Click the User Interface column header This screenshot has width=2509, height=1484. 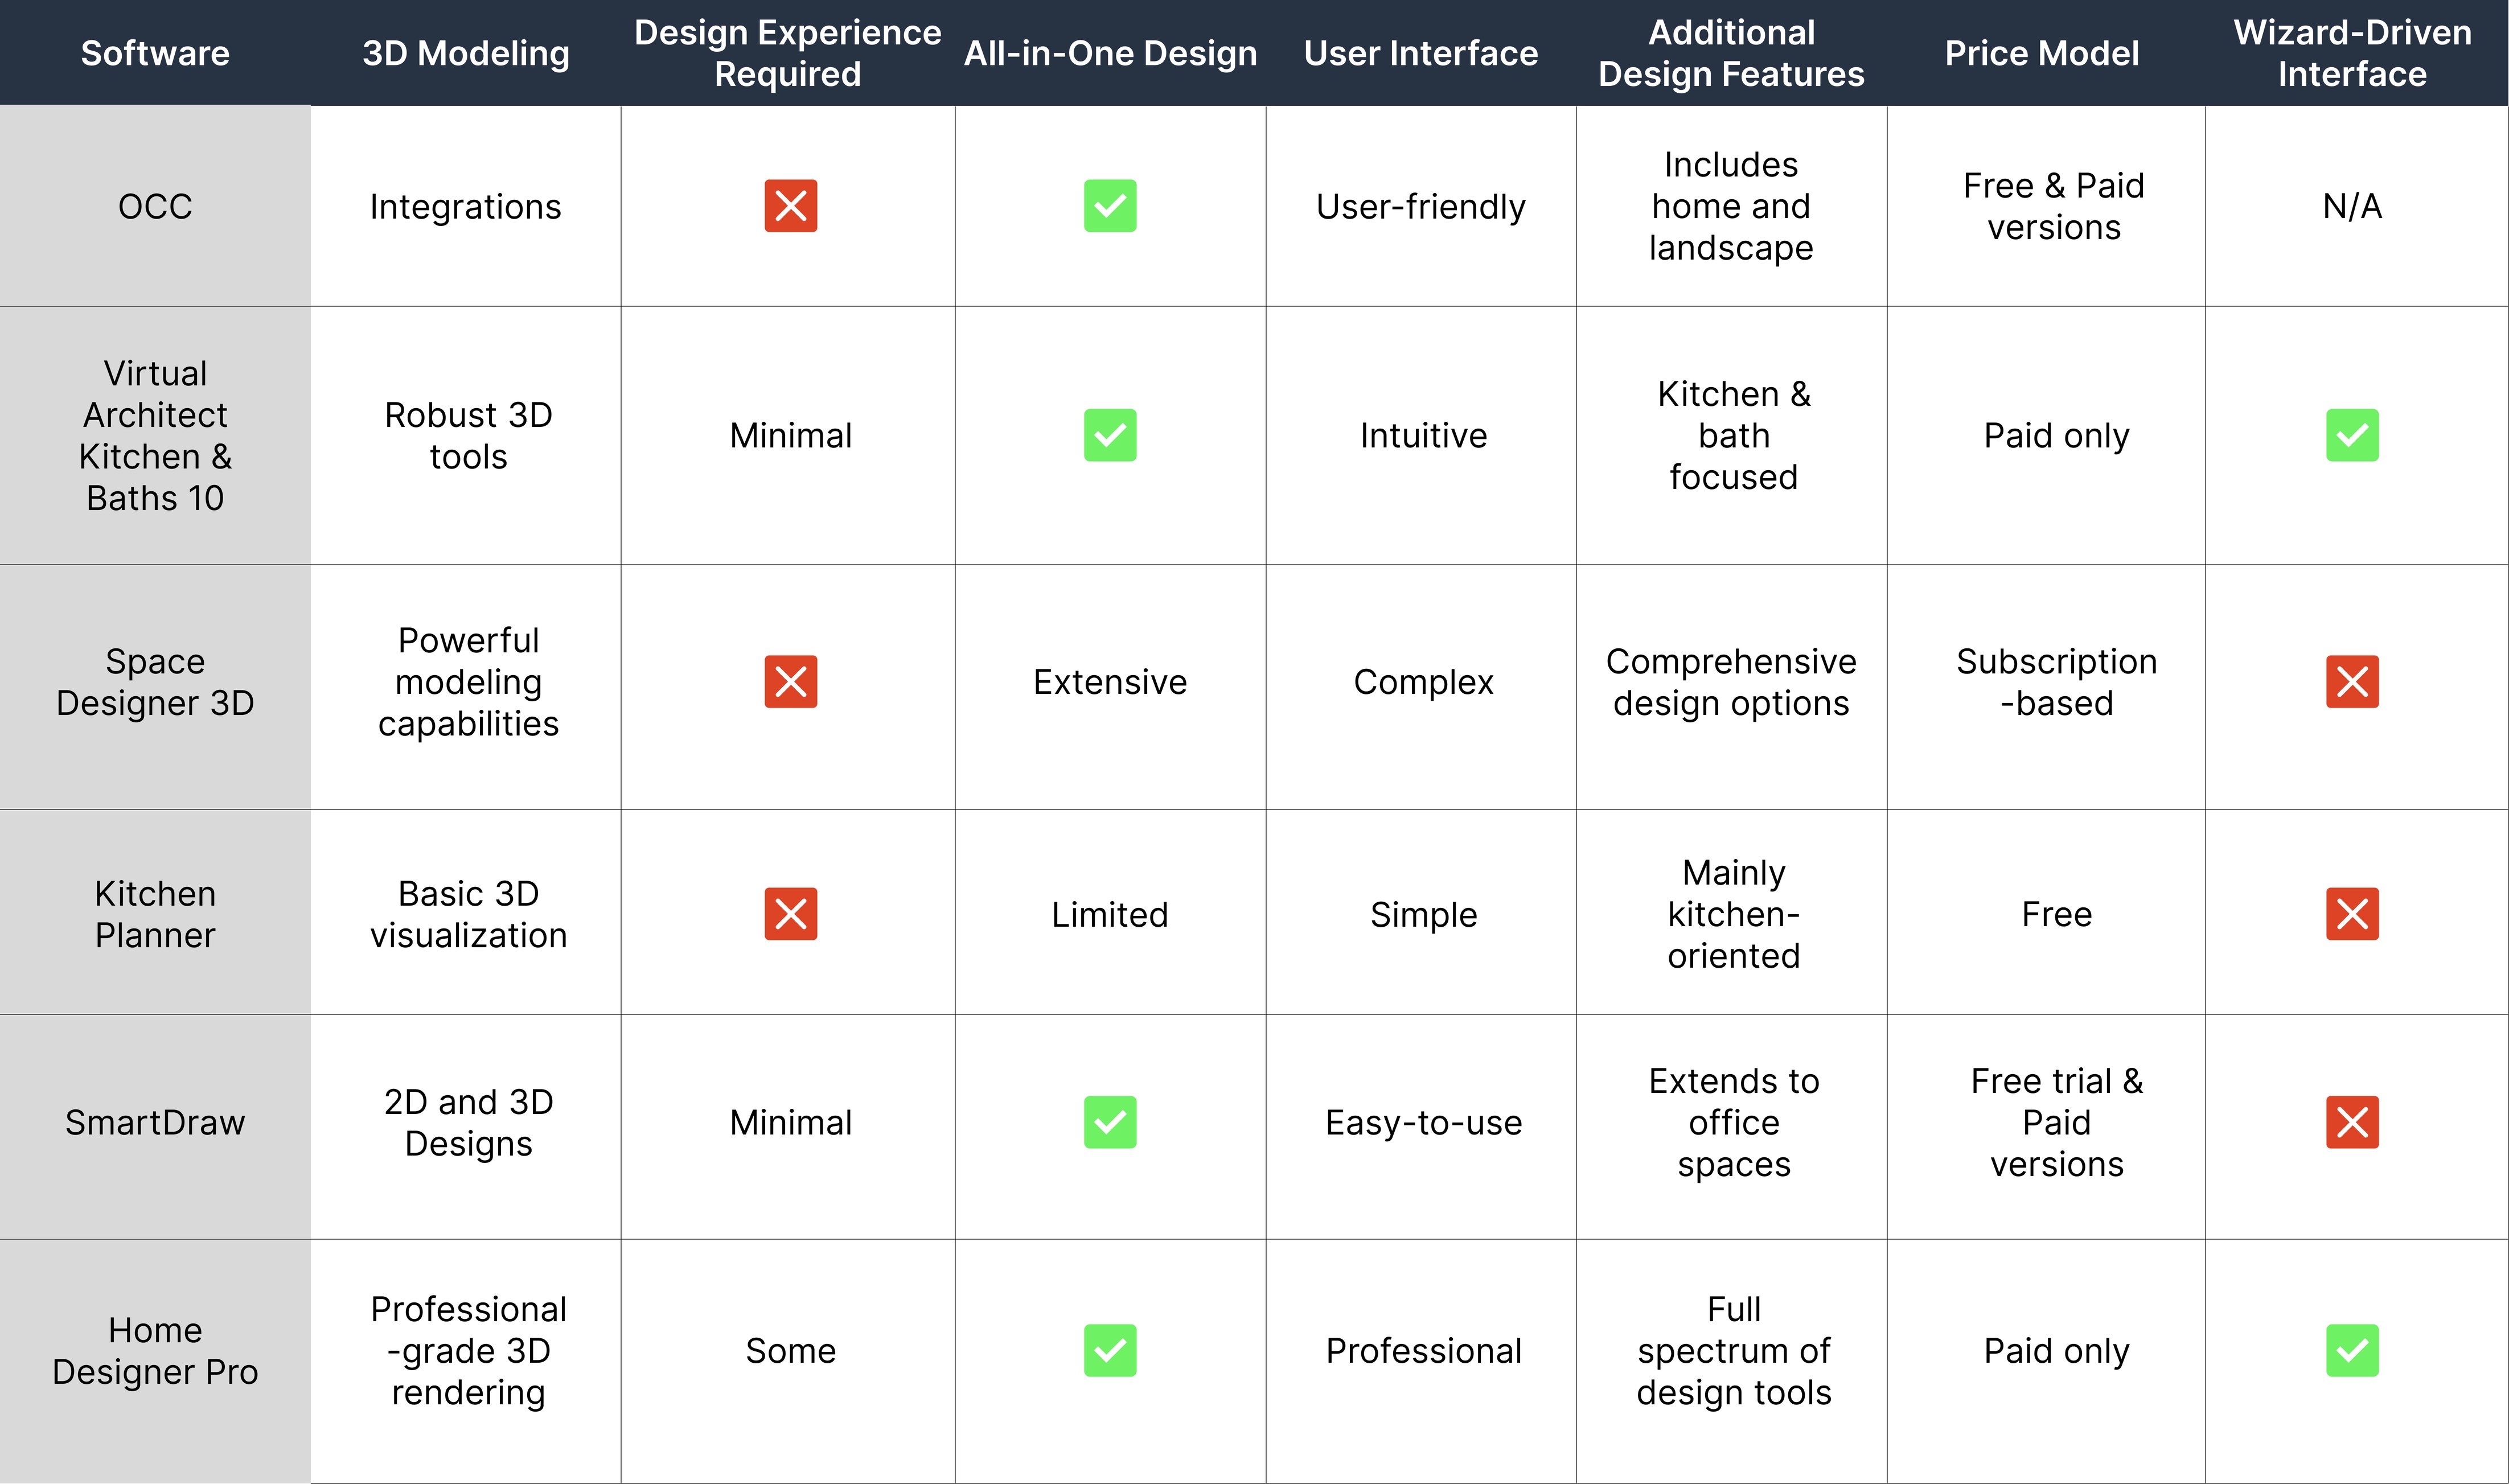tap(1421, 53)
